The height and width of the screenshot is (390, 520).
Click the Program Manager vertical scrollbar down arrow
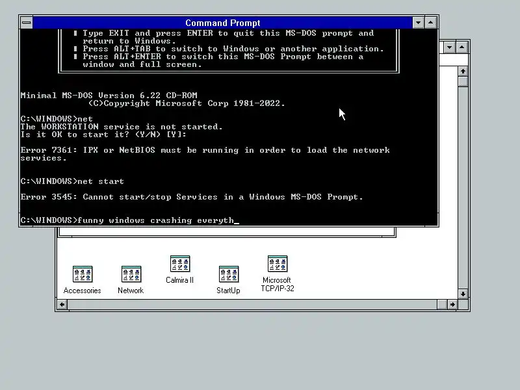pos(463,294)
